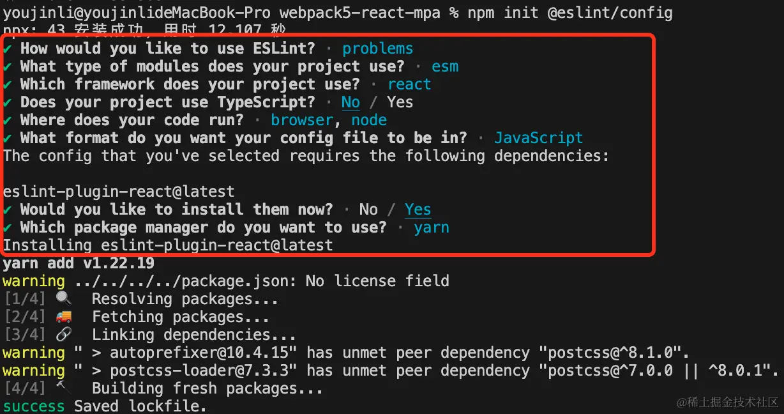784x414 pixels.
Task: Click the 'problems' answer text
Action: 378,49
